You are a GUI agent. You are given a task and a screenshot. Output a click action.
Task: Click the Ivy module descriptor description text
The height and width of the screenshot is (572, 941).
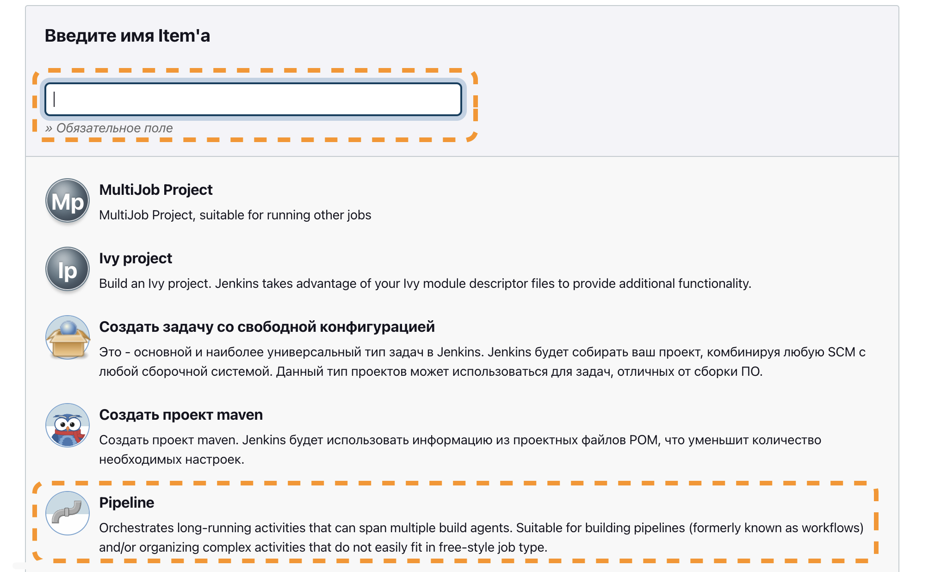point(425,284)
